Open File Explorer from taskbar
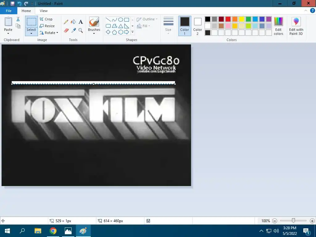 tap(38, 231)
